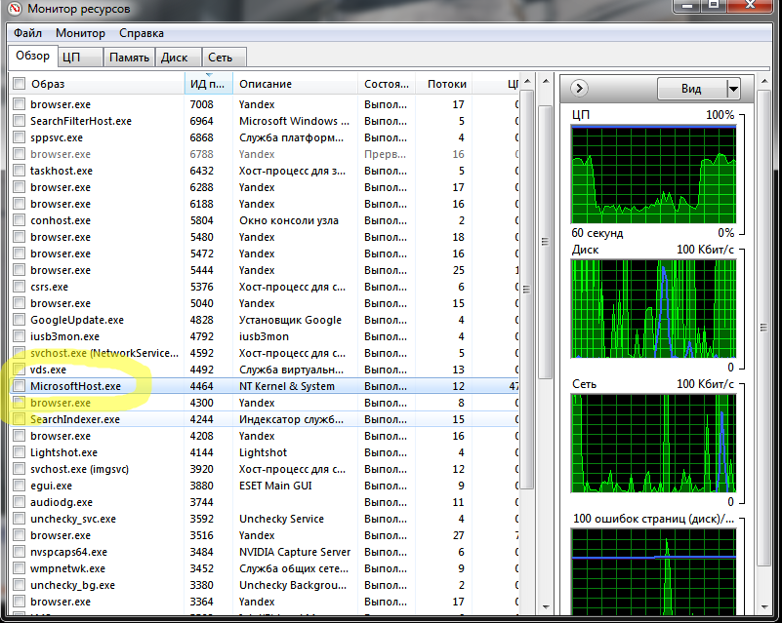Click the Resource Monitor title bar icon
The width and height of the screenshot is (782, 623).
[x=17, y=10]
